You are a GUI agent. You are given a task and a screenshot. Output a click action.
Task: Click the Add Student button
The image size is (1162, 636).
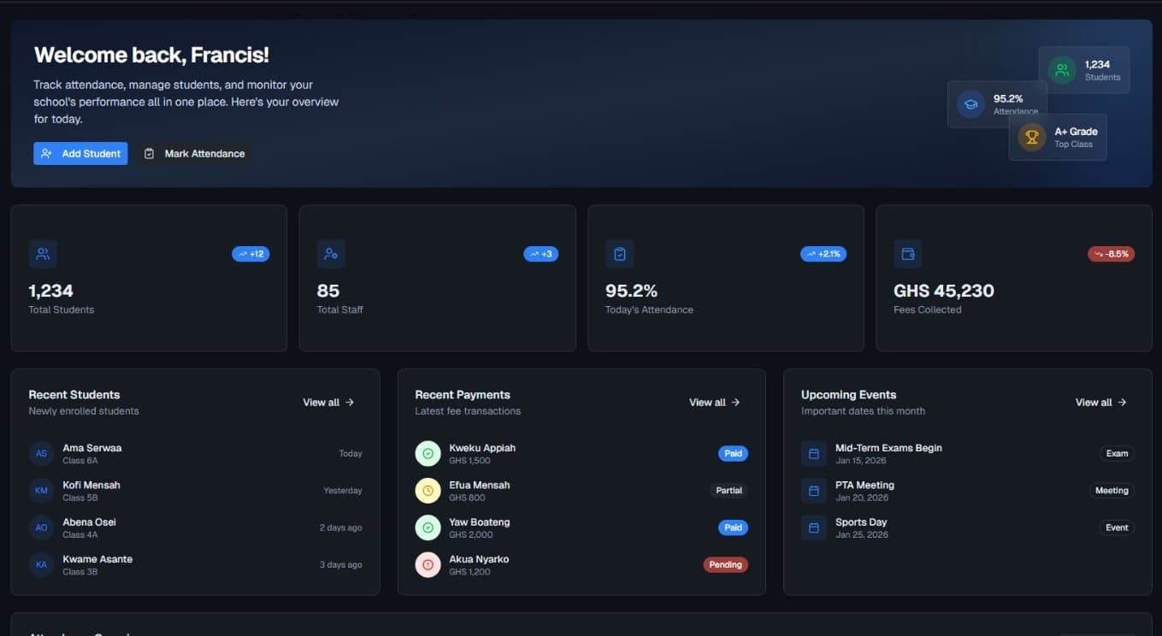80,153
